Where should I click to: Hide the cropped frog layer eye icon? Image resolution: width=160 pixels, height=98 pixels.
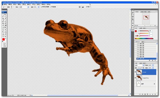(x=135, y=78)
